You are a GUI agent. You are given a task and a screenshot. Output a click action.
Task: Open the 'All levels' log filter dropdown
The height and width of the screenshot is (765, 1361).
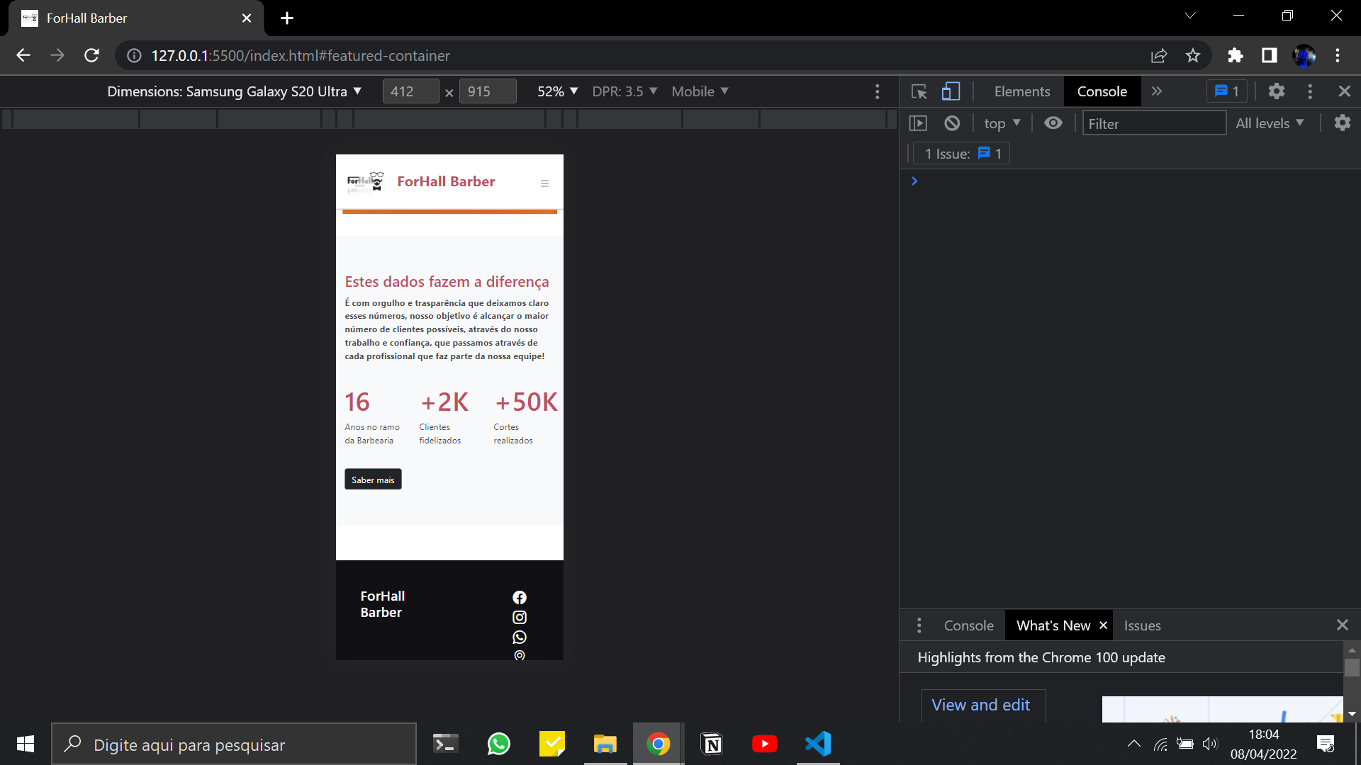pyautogui.click(x=1270, y=123)
